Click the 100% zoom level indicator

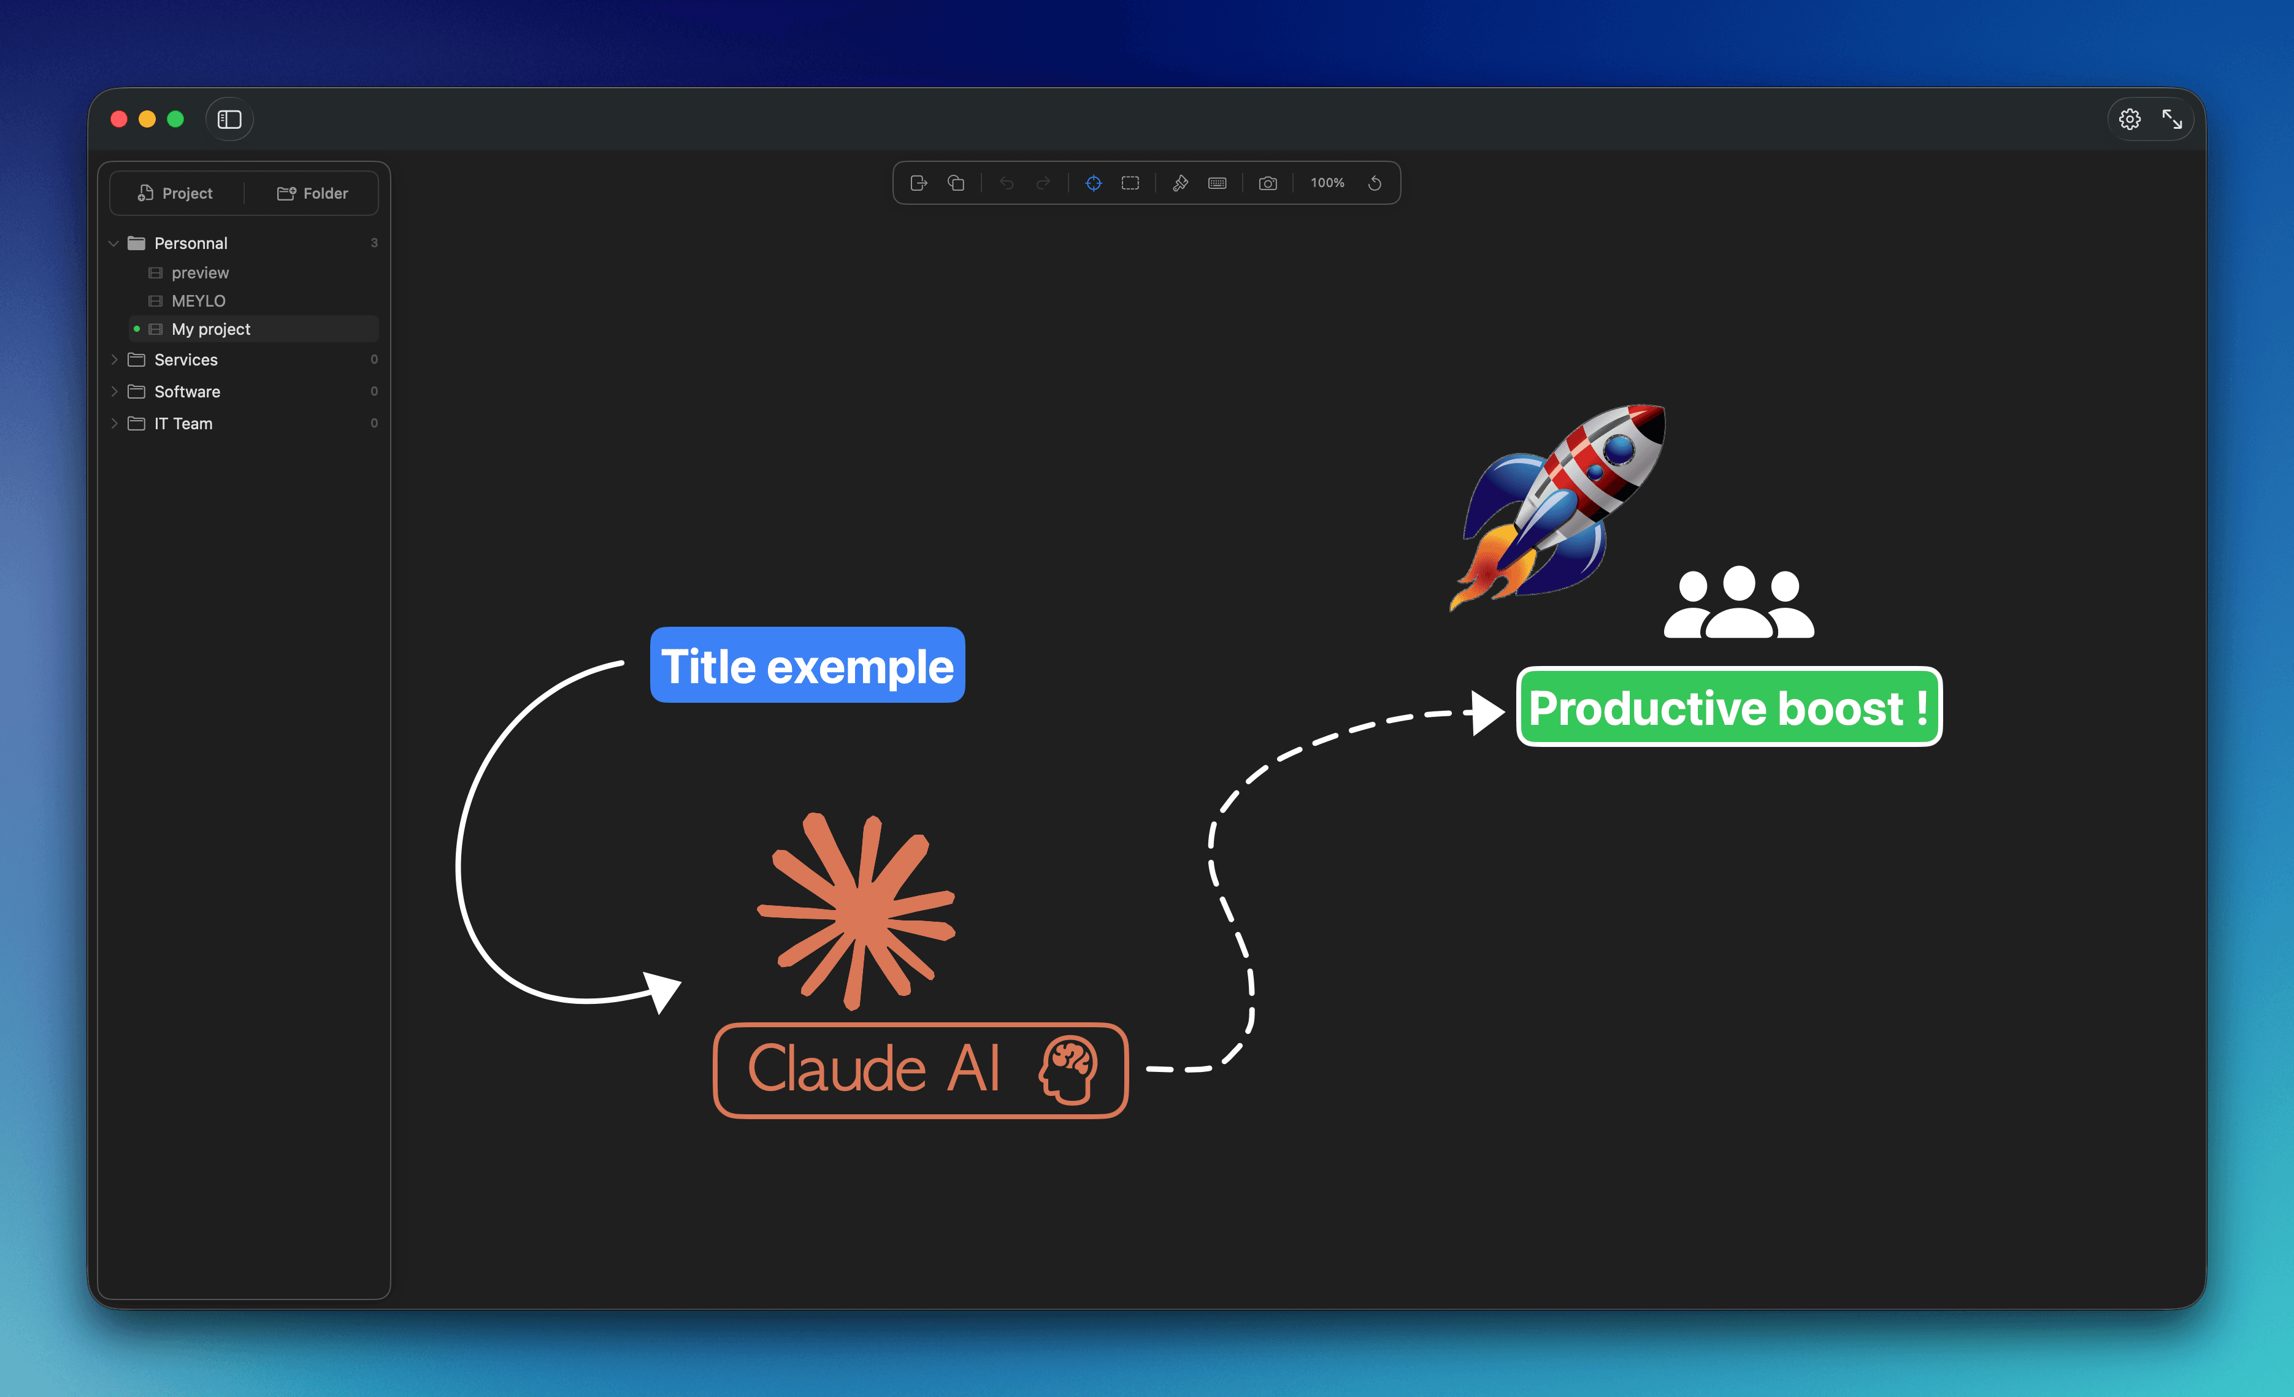click(x=1327, y=183)
